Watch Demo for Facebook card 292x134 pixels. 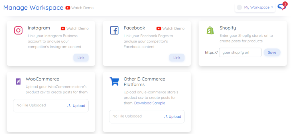click(x=171, y=28)
